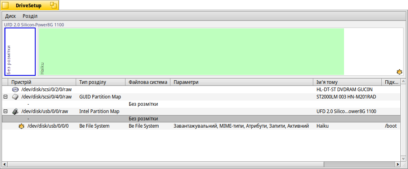This screenshot has height=169, width=408.
Task: Select the blue-outlined Без розмітки block in disk map
Action: [x=20, y=51]
